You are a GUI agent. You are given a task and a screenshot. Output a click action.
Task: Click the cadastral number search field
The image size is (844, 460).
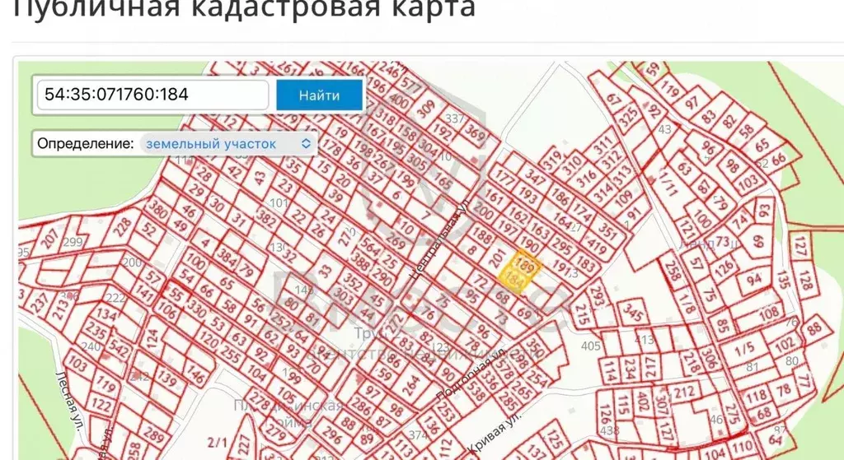[152, 95]
